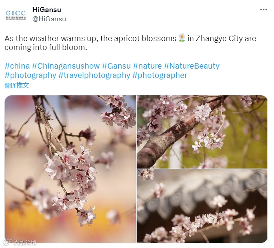Open the three-dot more options menu

coord(264,10)
